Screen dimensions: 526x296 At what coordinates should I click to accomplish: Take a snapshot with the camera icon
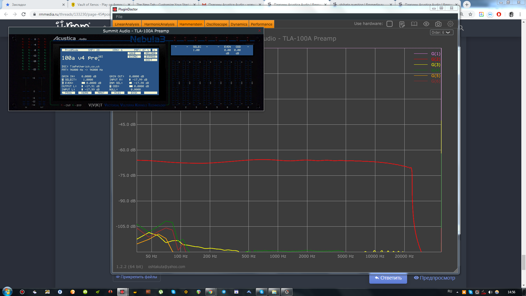coord(438,24)
